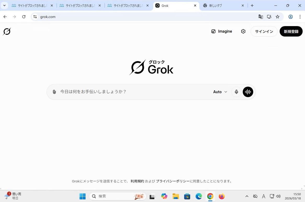Start voice mode with waveform button
The image size is (305, 202).
click(248, 92)
